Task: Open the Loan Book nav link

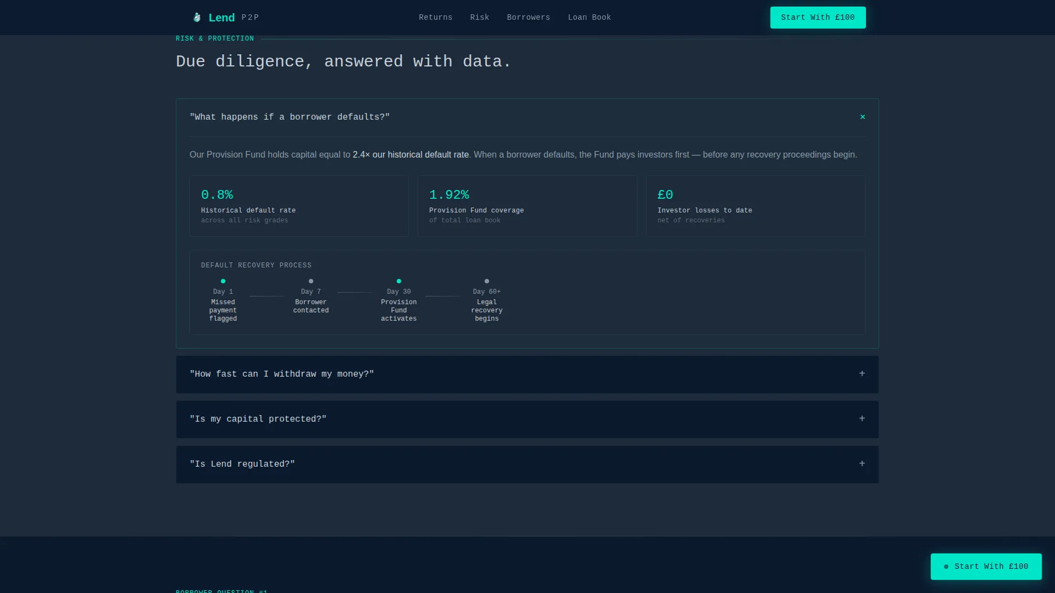Action: (590, 18)
